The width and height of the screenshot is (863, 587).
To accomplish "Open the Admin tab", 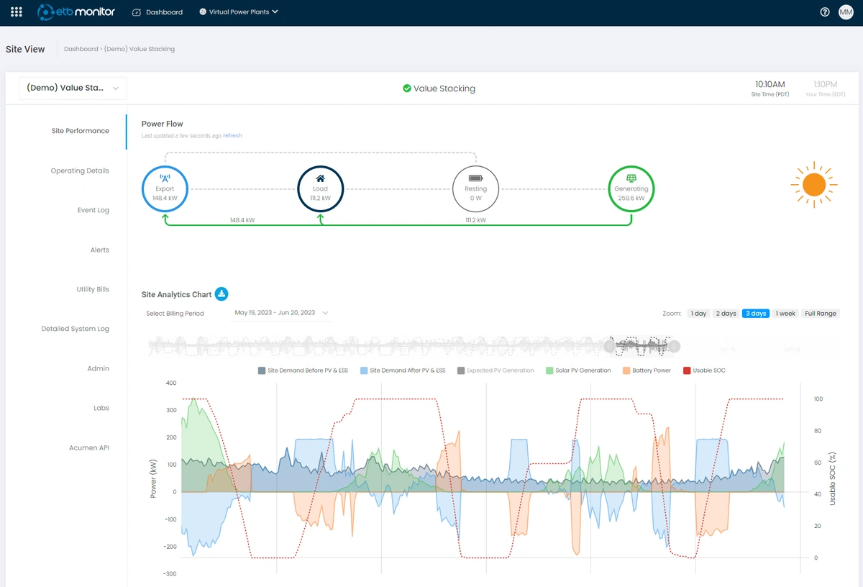I will click(x=99, y=368).
